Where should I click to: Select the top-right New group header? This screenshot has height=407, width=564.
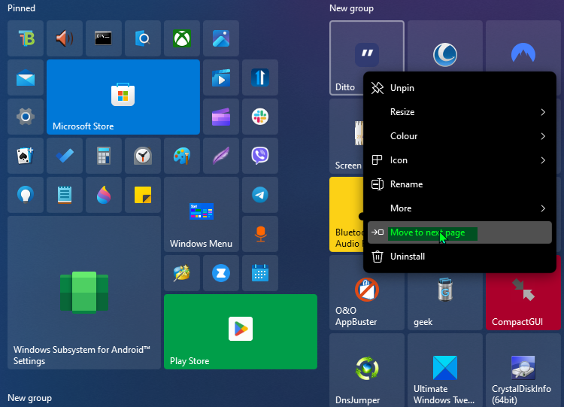[351, 8]
